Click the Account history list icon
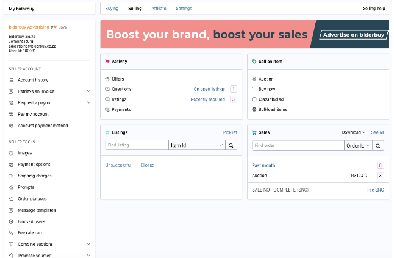394x258 pixels. pyautogui.click(x=11, y=80)
